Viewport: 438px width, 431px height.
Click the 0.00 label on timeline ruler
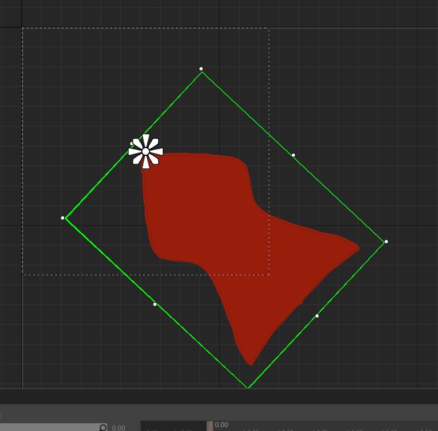tap(221, 425)
